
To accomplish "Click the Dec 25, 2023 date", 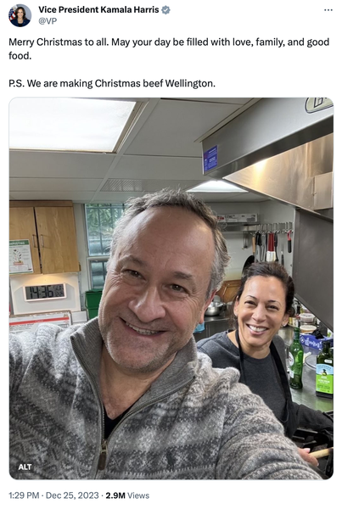I will [x=72, y=495].
